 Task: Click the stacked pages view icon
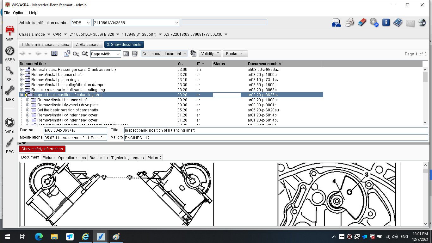pyautogui.click(x=135, y=54)
